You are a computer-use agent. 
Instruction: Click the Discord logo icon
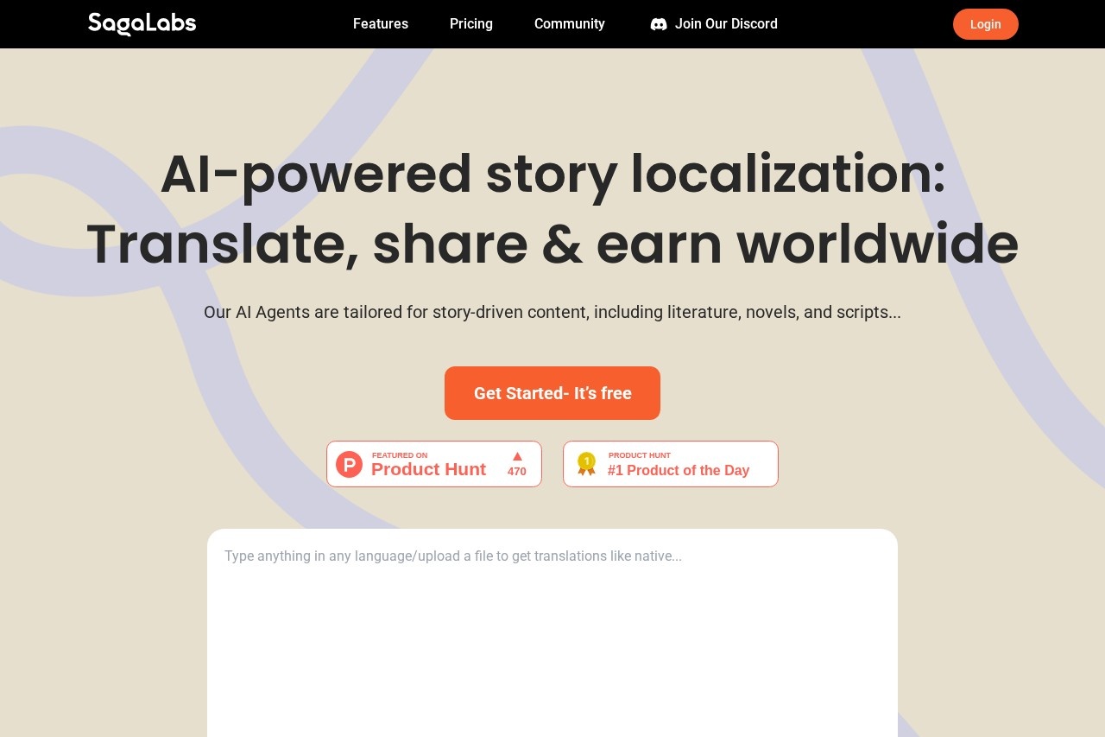pyautogui.click(x=659, y=24)
